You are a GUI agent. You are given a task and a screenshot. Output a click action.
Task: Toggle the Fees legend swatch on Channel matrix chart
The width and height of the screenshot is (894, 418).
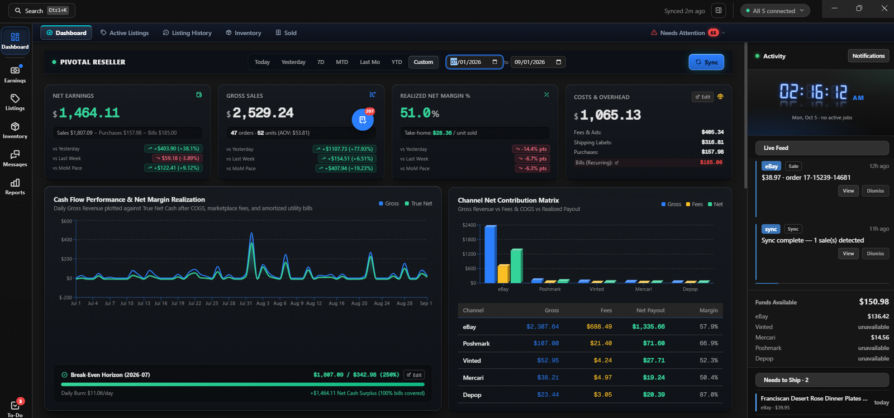688,204
